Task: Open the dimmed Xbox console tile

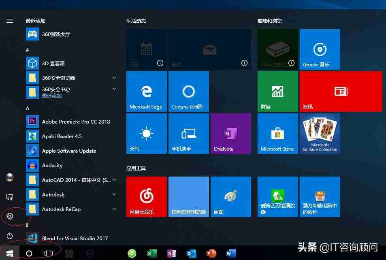Action: tap(278, 49)
